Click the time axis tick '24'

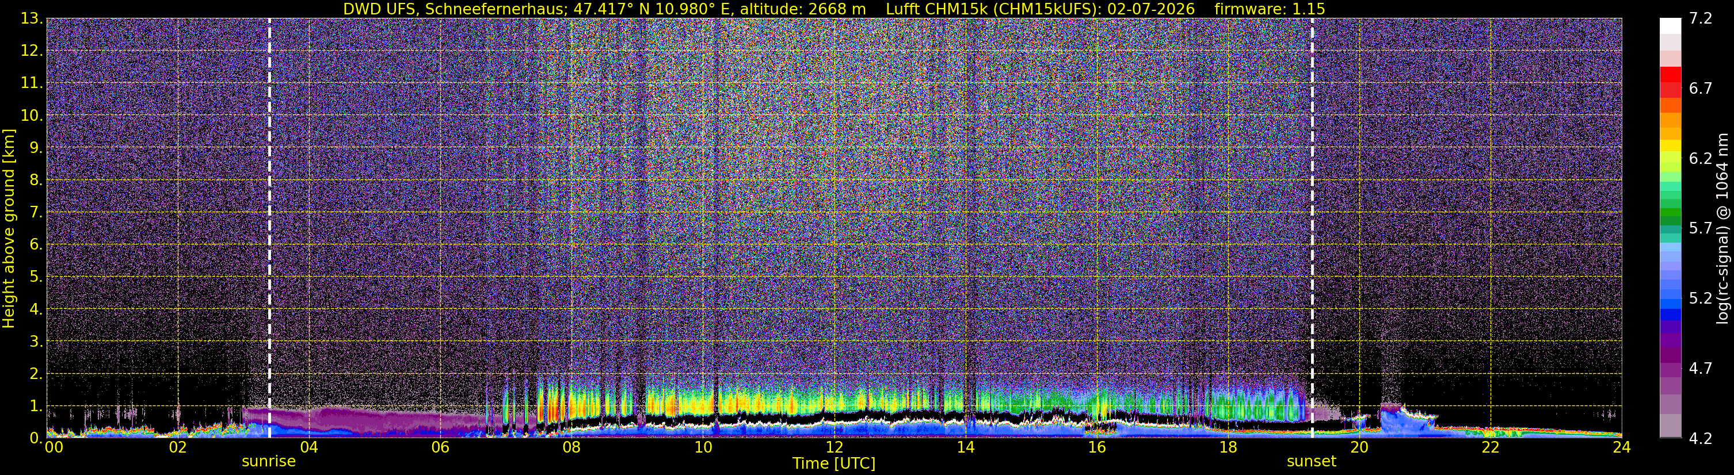pyautogui.click(x=1622, y=447)
